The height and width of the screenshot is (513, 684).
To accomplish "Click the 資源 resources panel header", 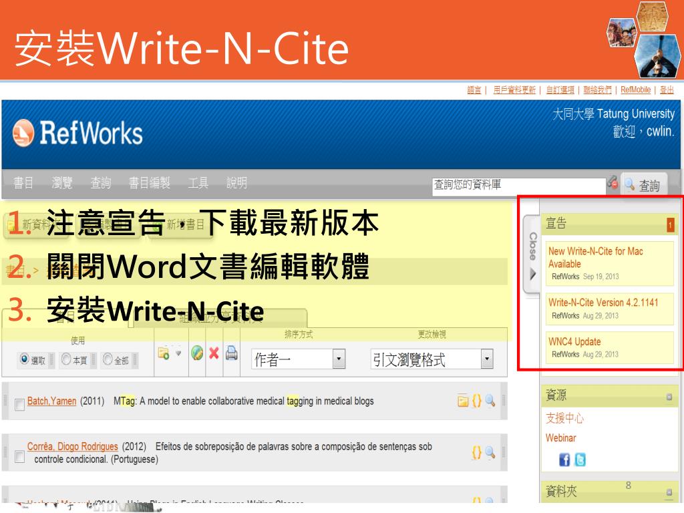I will click(x=609, y=396).
